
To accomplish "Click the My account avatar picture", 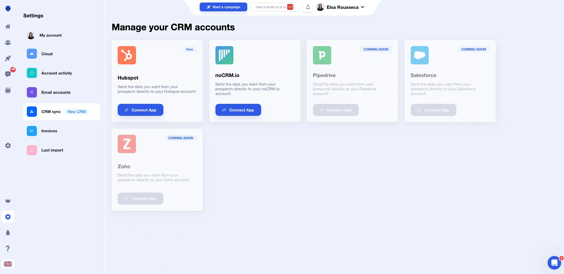I will point(31,35).
